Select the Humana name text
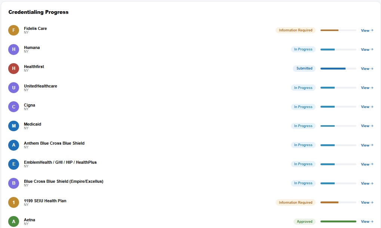Screen dimensions: 381x228 pyautogui.click(x=32, y=47)
